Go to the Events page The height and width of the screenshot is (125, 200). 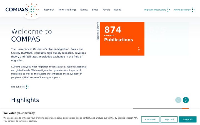[x=84, y=10]
